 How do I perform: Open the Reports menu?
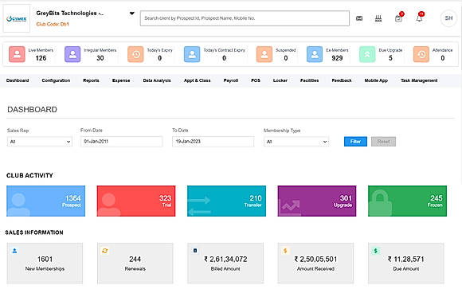point(91,80)
